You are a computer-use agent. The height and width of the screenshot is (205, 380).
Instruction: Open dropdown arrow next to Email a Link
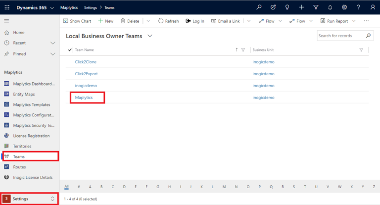(249, 21)
